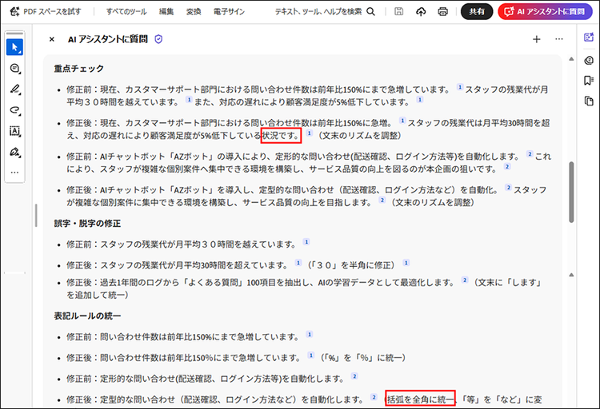Click the search box for tools and help
Image resolution: width=600 pixels, height=409 pixels.
point(318,11)
